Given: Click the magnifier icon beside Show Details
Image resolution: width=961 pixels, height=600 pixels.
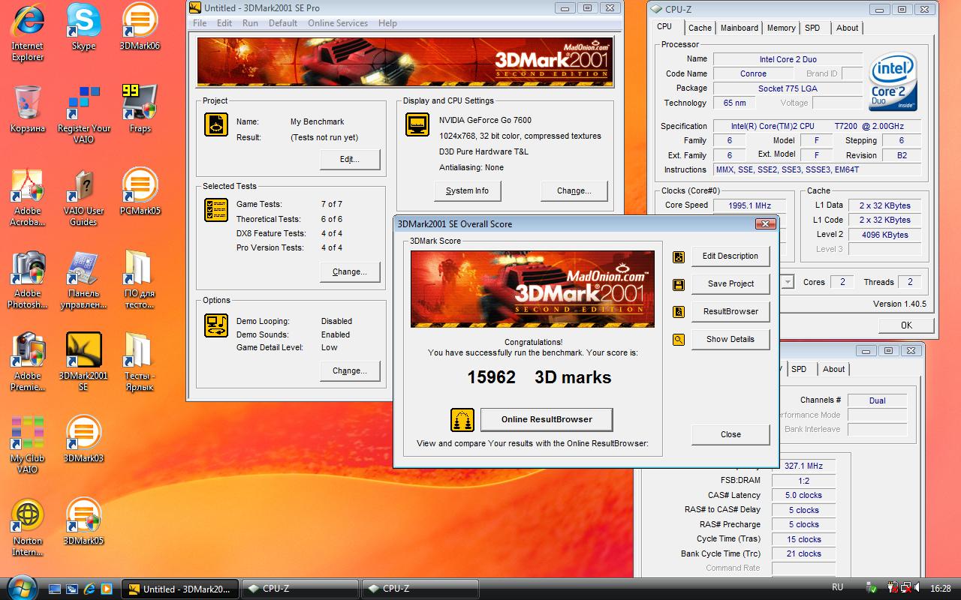Looking at the screenshot, I should (x=679, y=340).
